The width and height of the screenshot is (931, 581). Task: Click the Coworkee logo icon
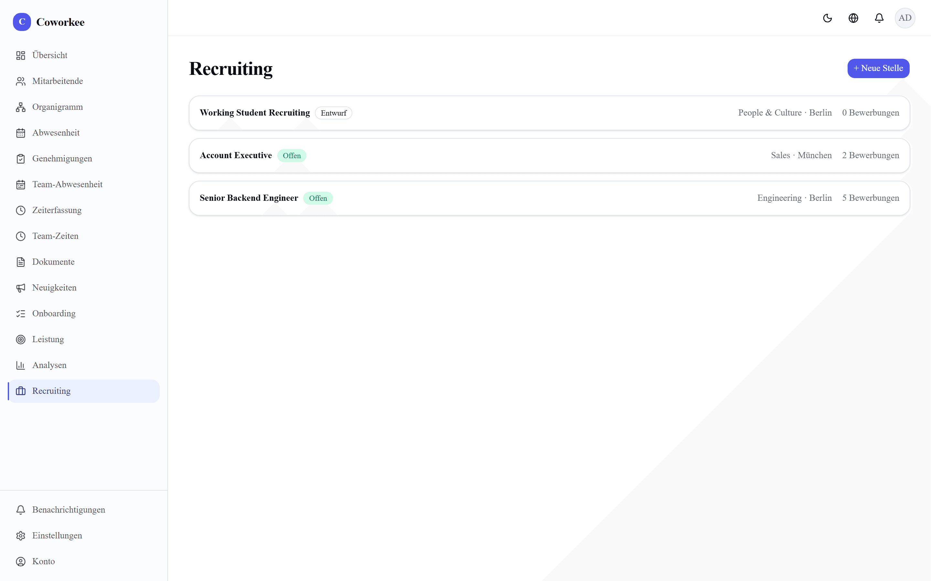(x=22, y=22)
